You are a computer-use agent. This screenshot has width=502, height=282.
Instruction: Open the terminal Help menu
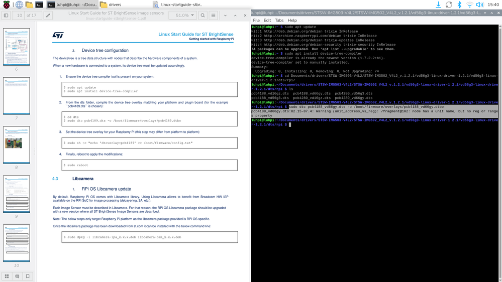coord(292,20)
